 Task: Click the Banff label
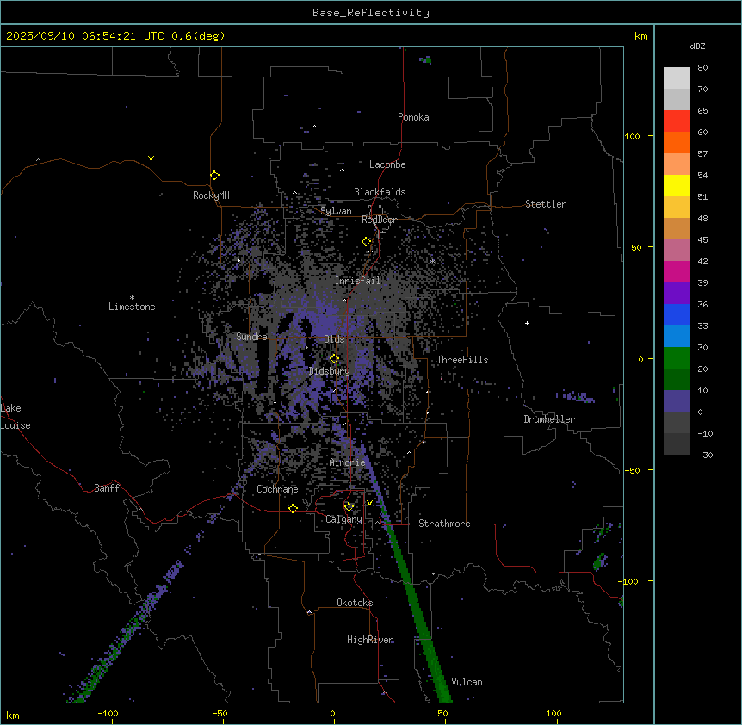pyautogui.click(x=107, y=488)
